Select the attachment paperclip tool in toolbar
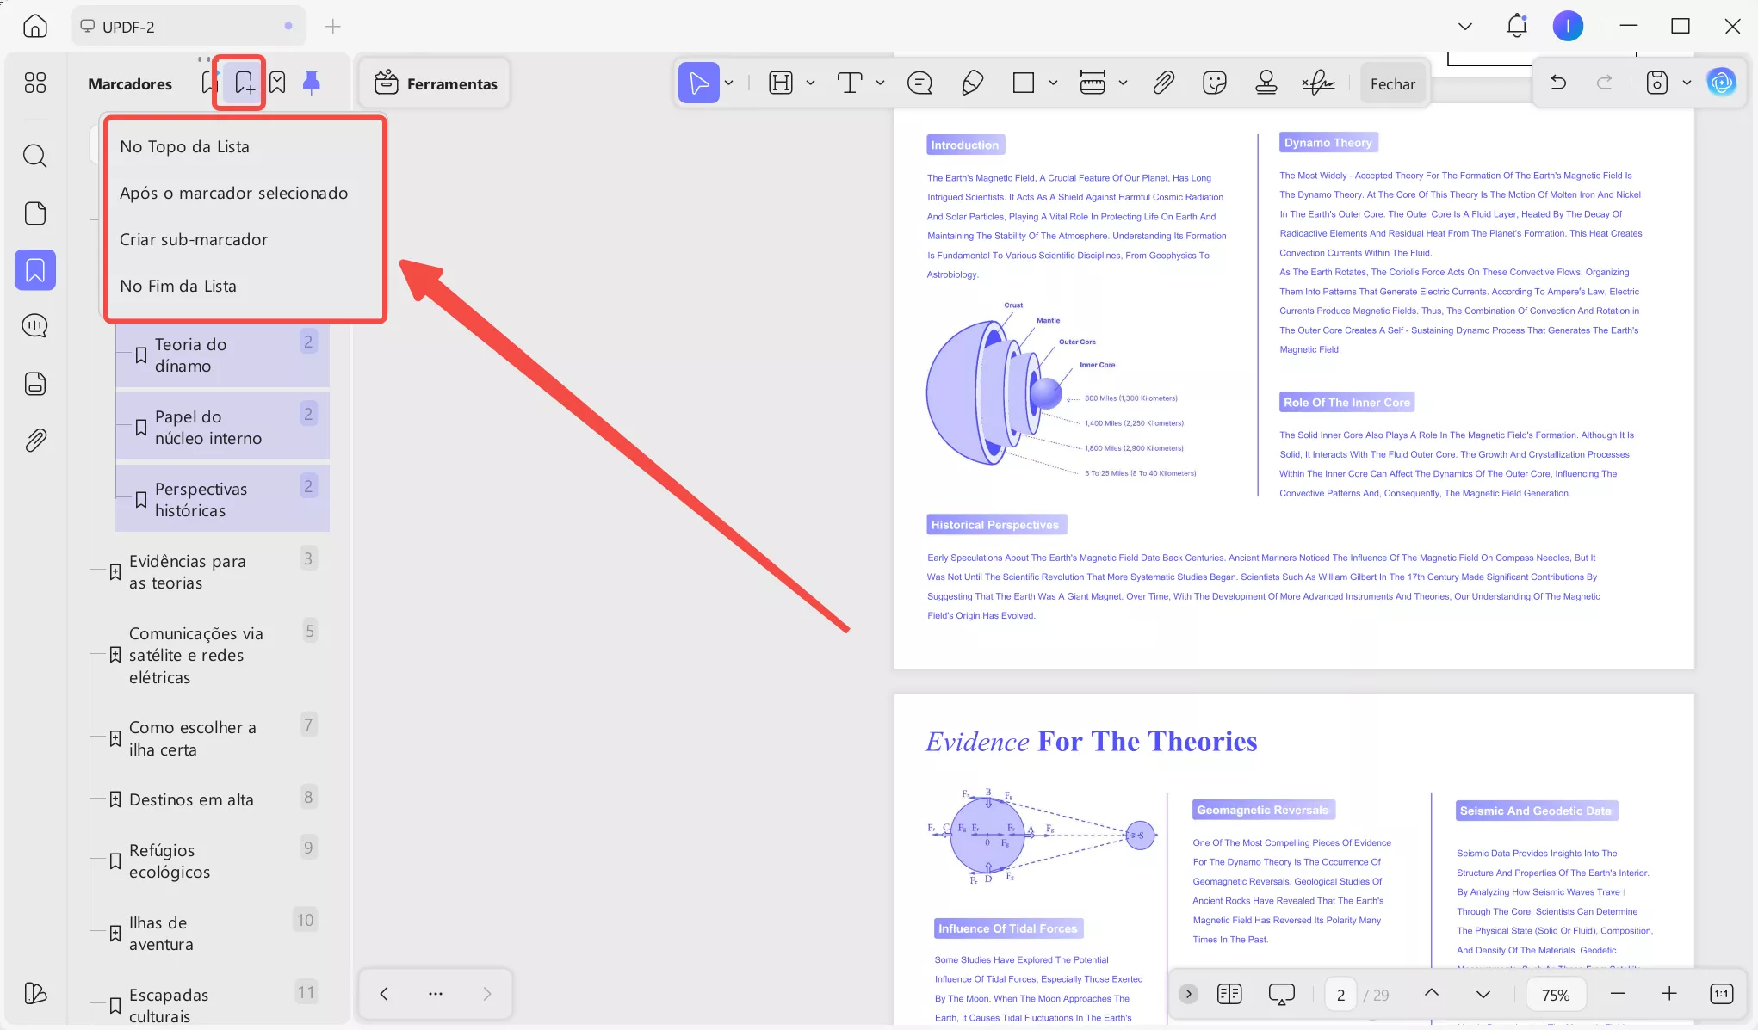 click(x=1163, y=83)
